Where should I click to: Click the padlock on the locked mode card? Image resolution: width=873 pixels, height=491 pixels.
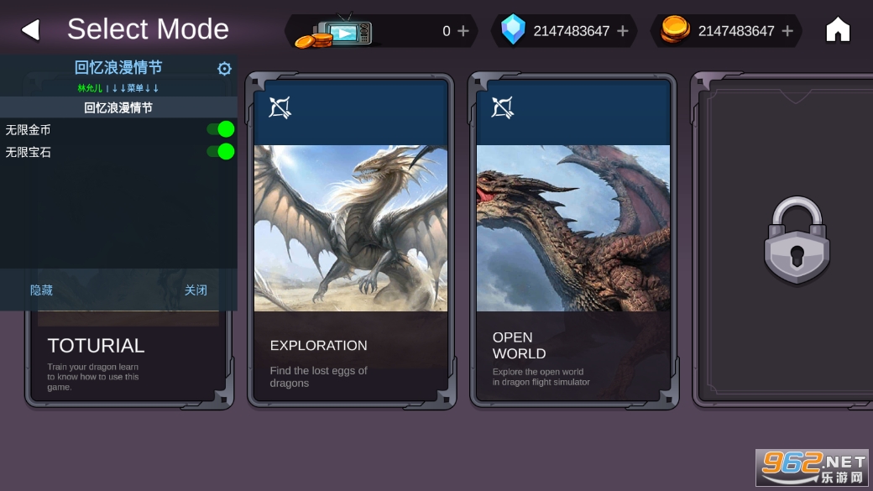pos(797,241)
